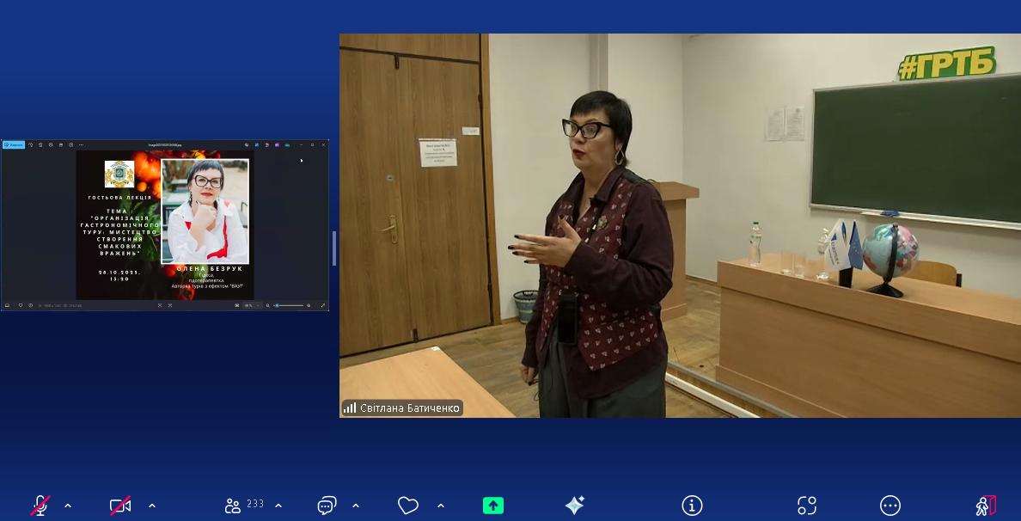Select the shared lecture slide thumbnail

[165, 225]
